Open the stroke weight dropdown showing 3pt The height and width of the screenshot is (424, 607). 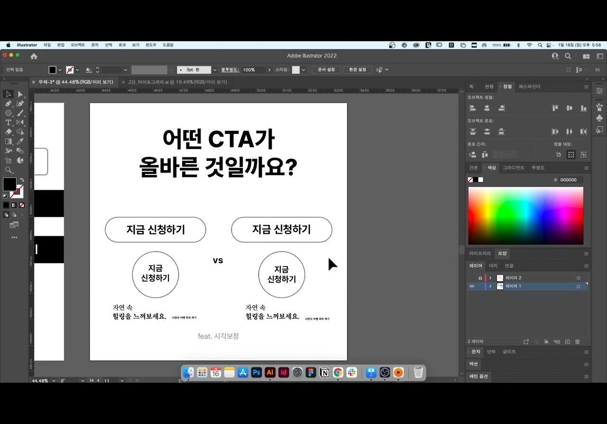click(x=214, y=70)
